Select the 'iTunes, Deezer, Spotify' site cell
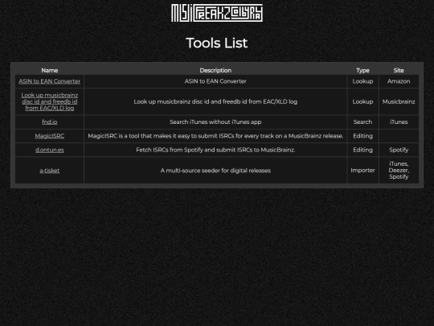The height and width of the screenshot is (326, 434). pyautogui.click(x=399, y=170)
